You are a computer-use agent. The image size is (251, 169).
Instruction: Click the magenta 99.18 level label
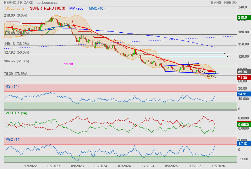(x=68, y=64)
